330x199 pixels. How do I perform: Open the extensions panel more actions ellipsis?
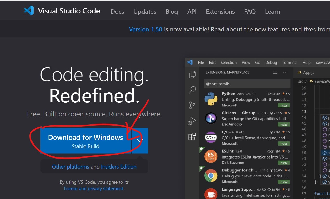pos(285,72)
